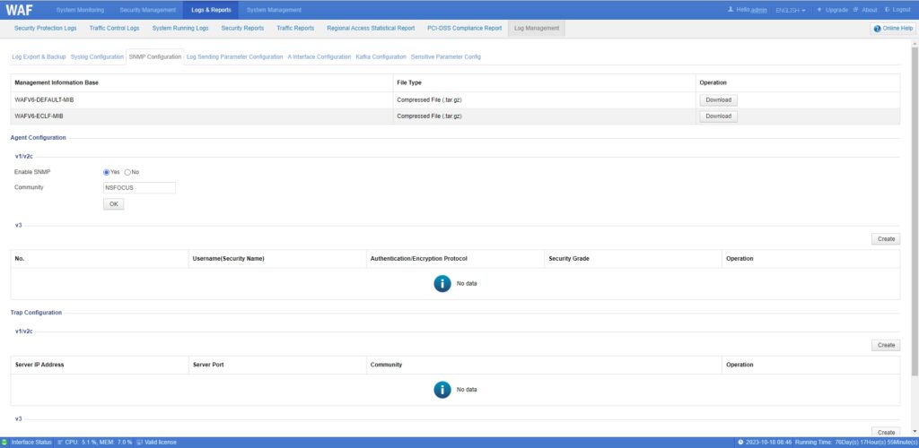
Task: Click the Logout link
Action: click(901, 10)
